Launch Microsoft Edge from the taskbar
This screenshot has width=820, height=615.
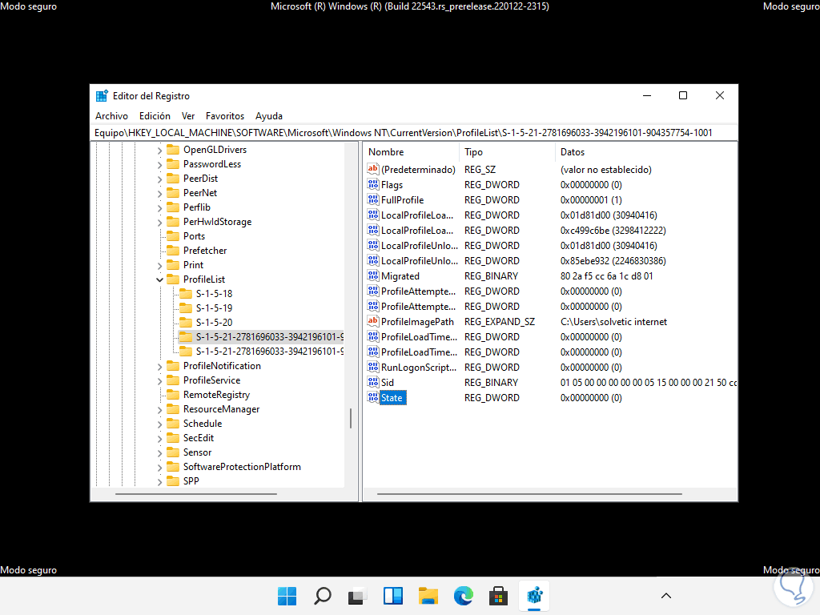464,596
